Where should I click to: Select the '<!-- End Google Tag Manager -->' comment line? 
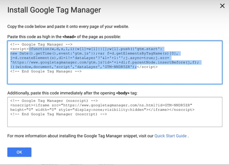tap(46, 71)
